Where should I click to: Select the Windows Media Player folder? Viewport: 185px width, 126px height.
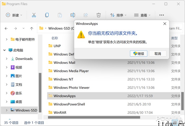pyautogui.click(x=71, y=71)
